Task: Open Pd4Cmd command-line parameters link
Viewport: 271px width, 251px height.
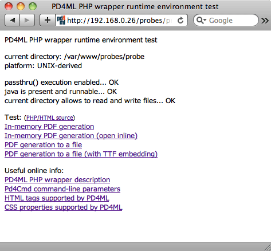Action: click(x=62, y=189)
